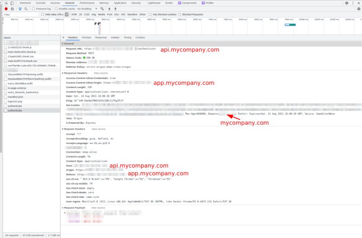
Task: Export HAR file download arrow
Action: (x=115, y=9)
